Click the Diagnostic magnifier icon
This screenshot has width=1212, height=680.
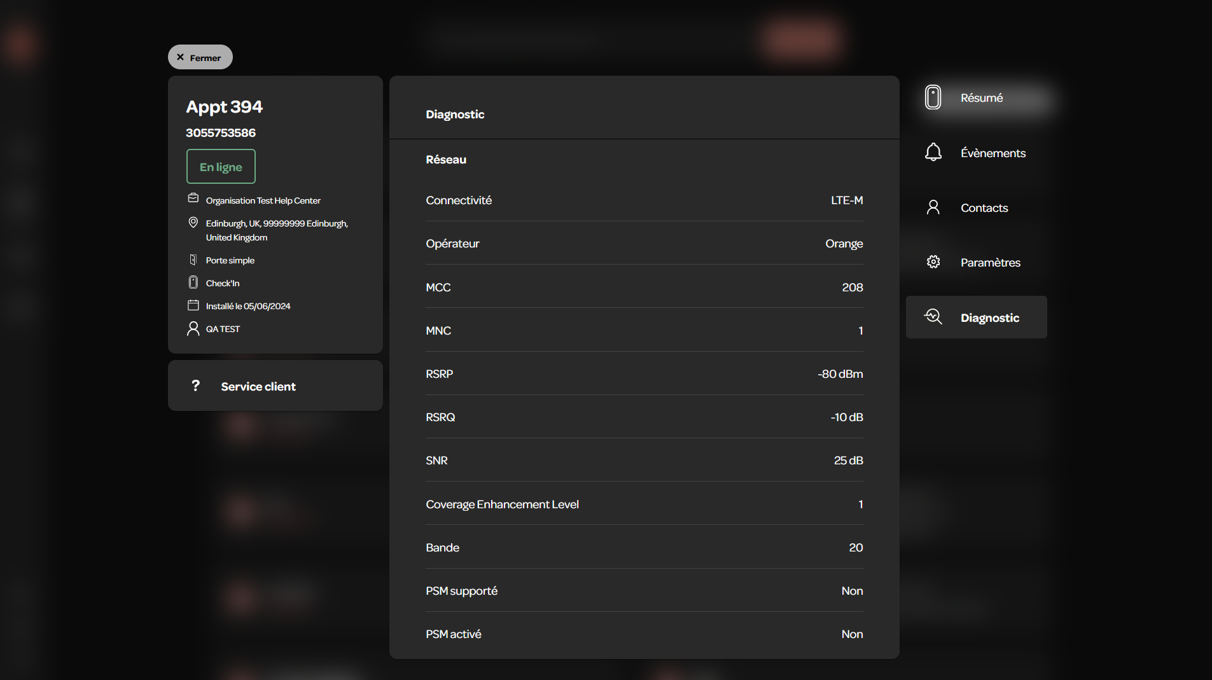point(933,317)
